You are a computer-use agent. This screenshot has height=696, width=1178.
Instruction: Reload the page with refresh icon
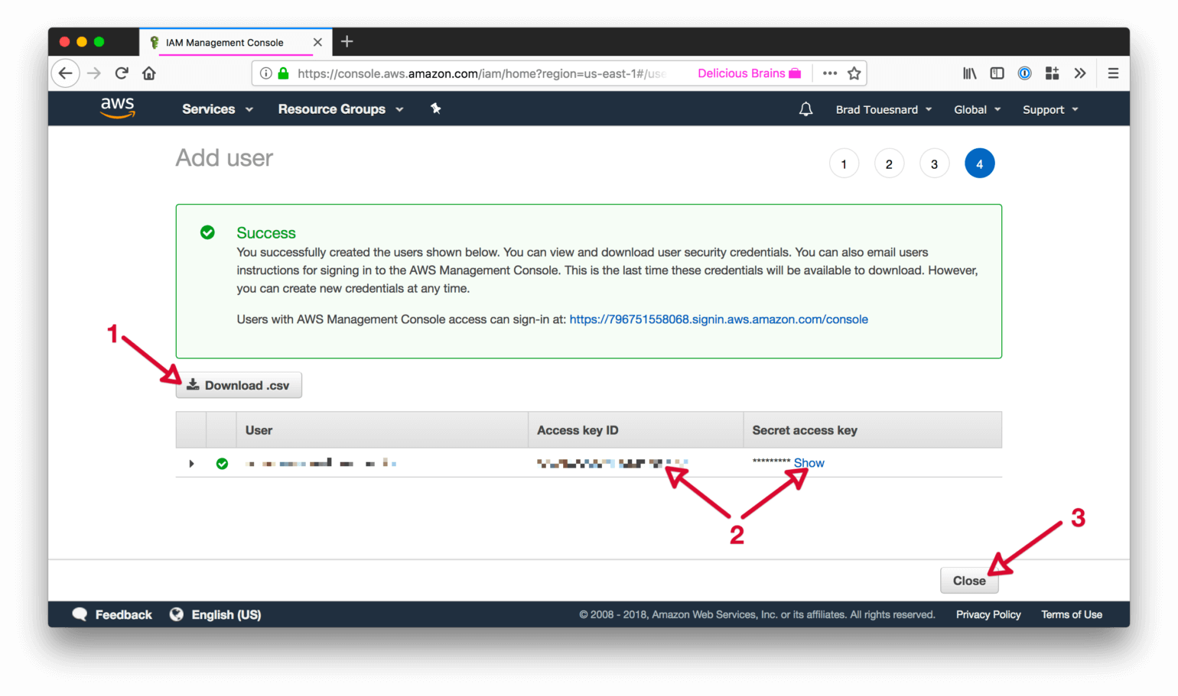pyautogui.click(x=122, y=73)
